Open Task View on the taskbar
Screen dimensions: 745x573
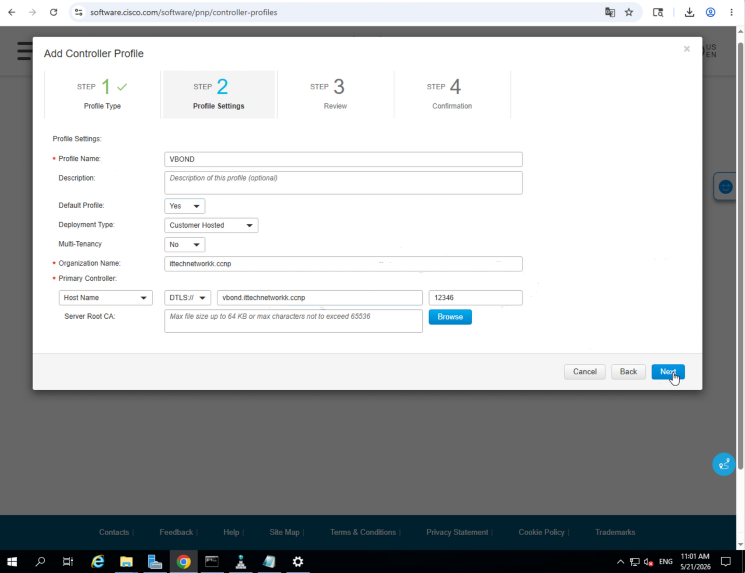click(68, 562)
